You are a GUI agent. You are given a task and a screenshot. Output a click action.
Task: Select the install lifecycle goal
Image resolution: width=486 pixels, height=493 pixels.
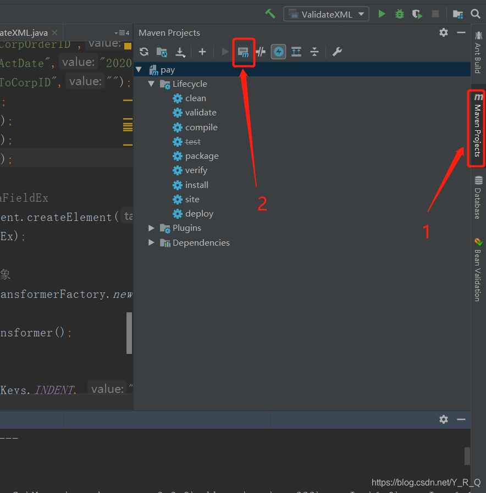(x=197, y=185)
